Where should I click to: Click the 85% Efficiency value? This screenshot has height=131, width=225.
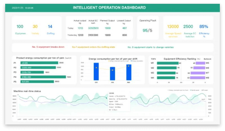pyautogui.click(x=204, y=26)
